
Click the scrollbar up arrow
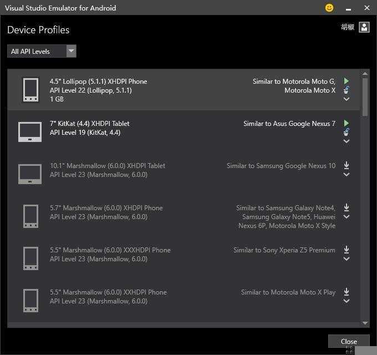click(x=365, y=74)
